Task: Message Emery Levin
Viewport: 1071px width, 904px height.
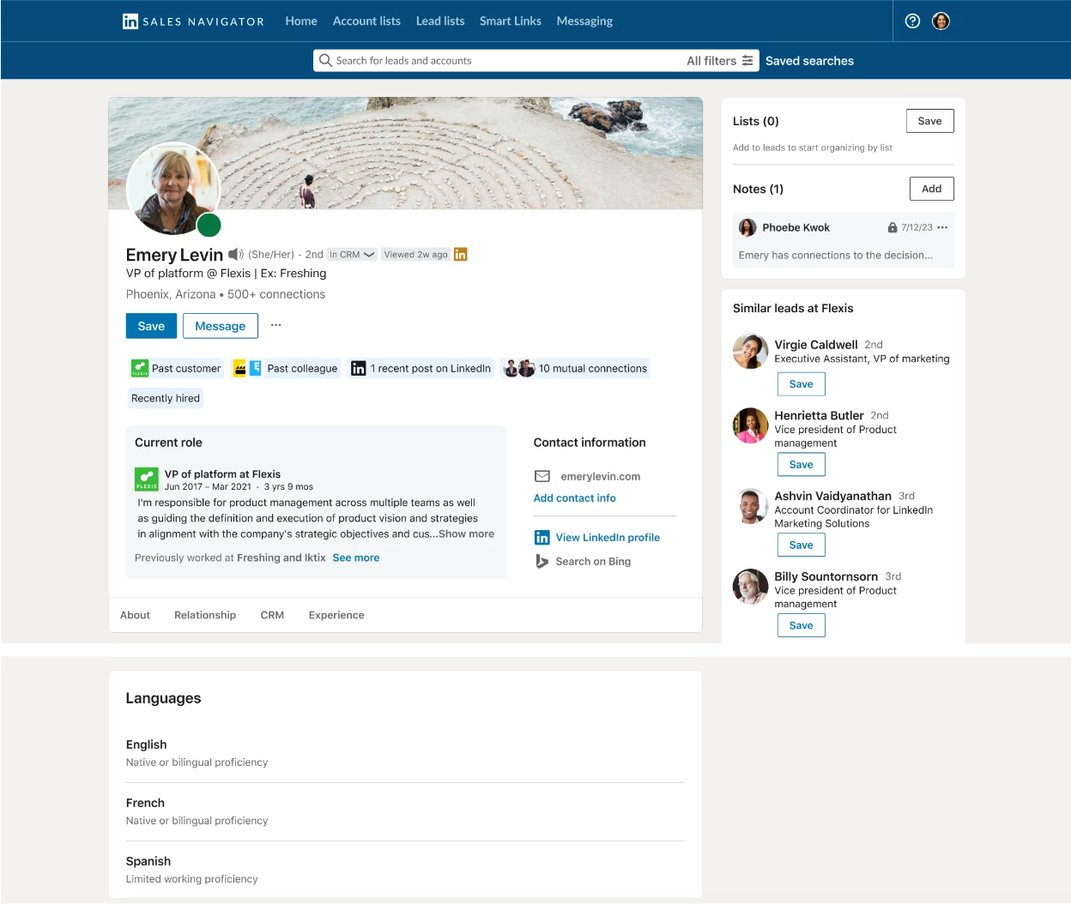Action: click(220, 326)
